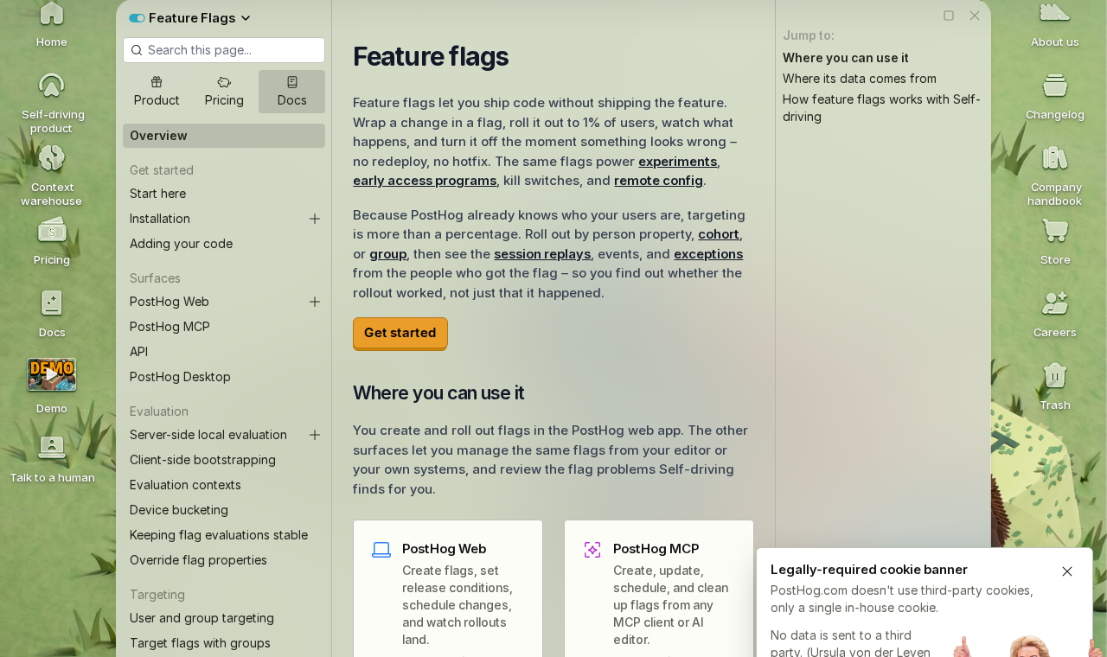1107x657 pixels.
Task: Select the Docs tab in sidebar
Action: click(x=291, y=92)
